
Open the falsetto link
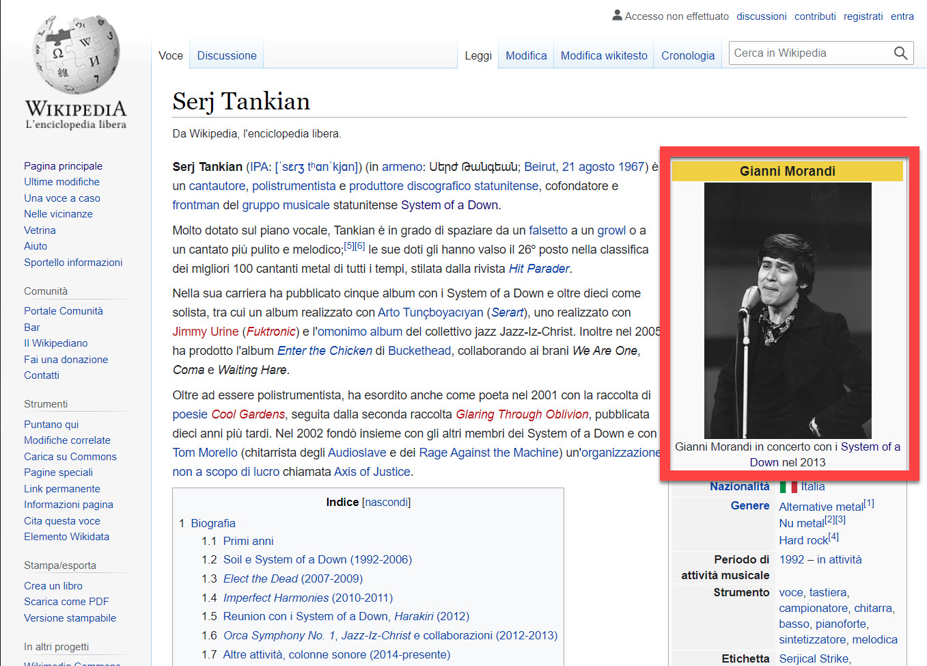point(548,230)
